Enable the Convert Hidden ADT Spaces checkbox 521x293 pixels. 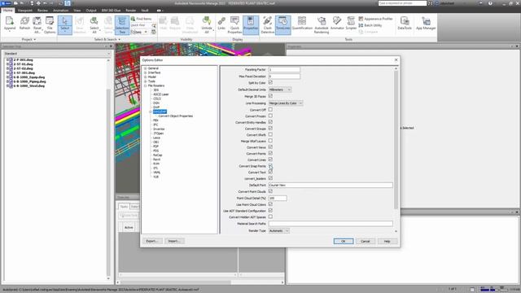(x=270, y=216)
